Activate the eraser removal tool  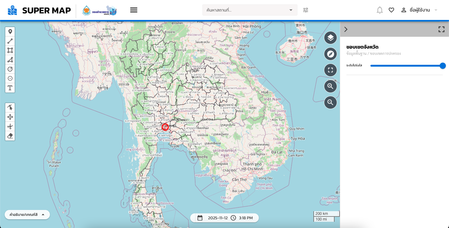click(10, 135)
